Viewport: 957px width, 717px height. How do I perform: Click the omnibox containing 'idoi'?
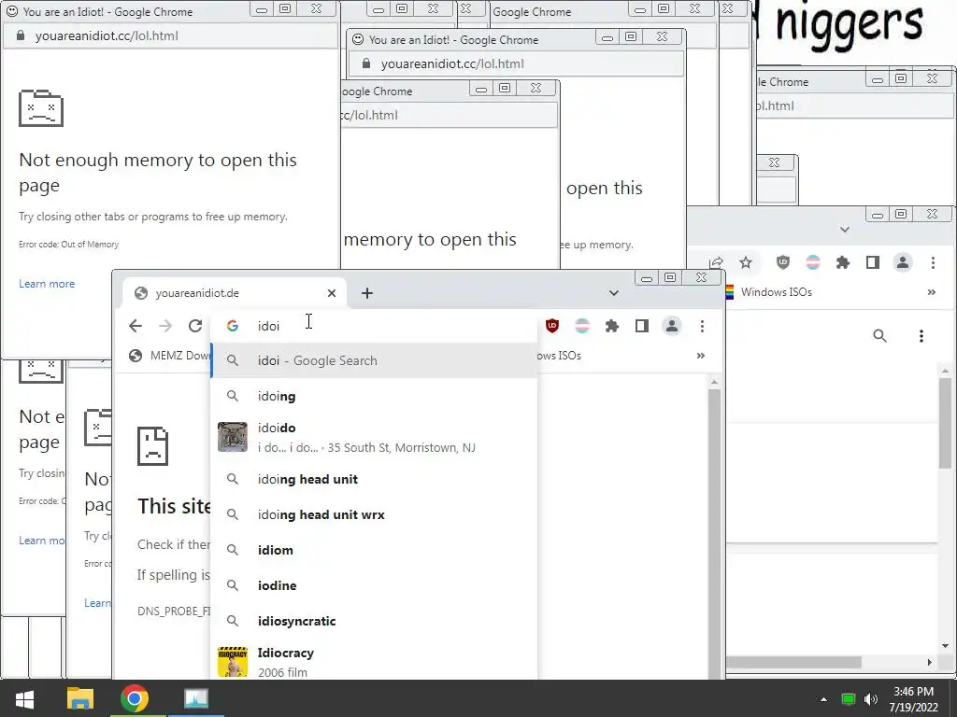374,326
